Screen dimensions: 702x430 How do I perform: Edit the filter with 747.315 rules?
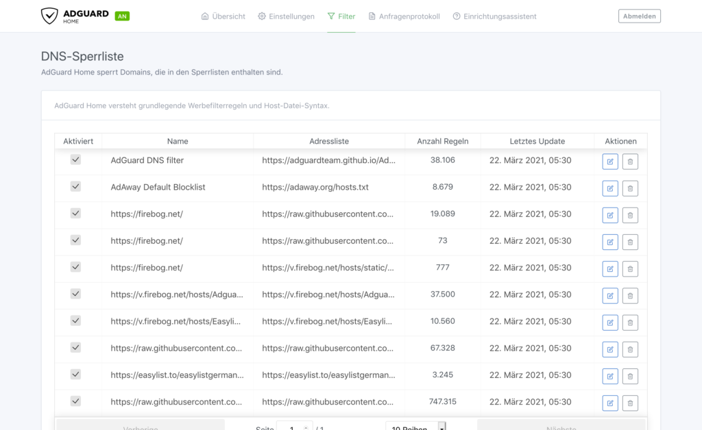610,403
